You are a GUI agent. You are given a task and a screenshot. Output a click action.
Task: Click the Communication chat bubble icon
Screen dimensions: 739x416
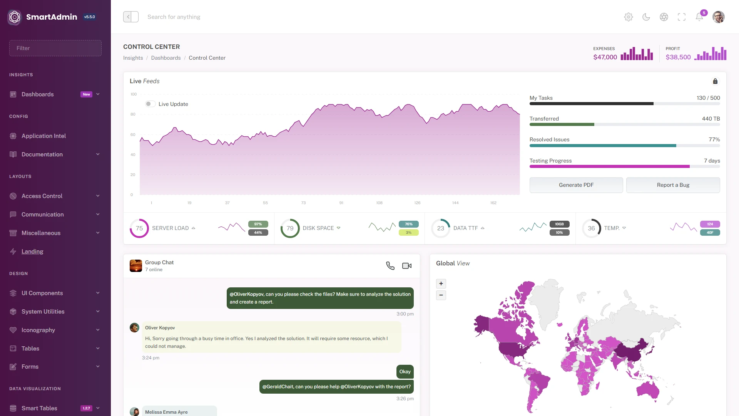tap(13, 215)
